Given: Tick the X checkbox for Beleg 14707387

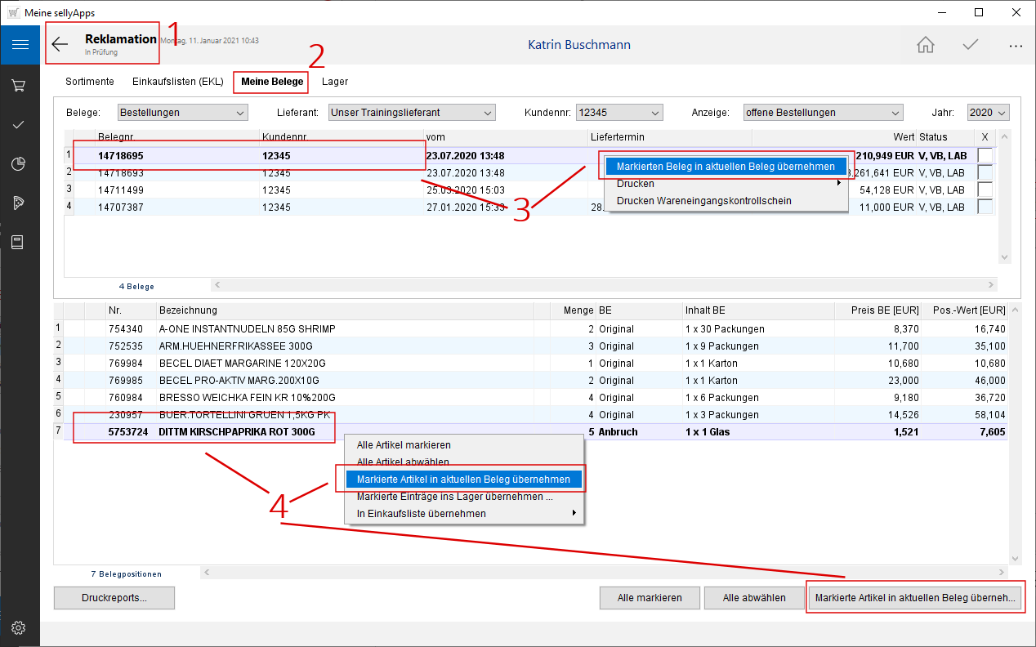Looking at the screenshot, I should (x=985, y=207).
